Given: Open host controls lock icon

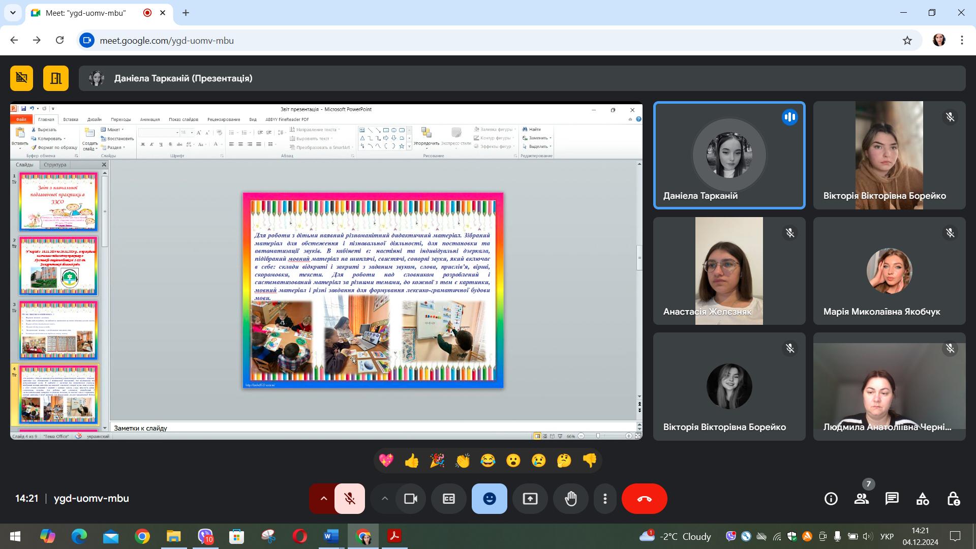Looking at the screenshot, I should (953, 499).
